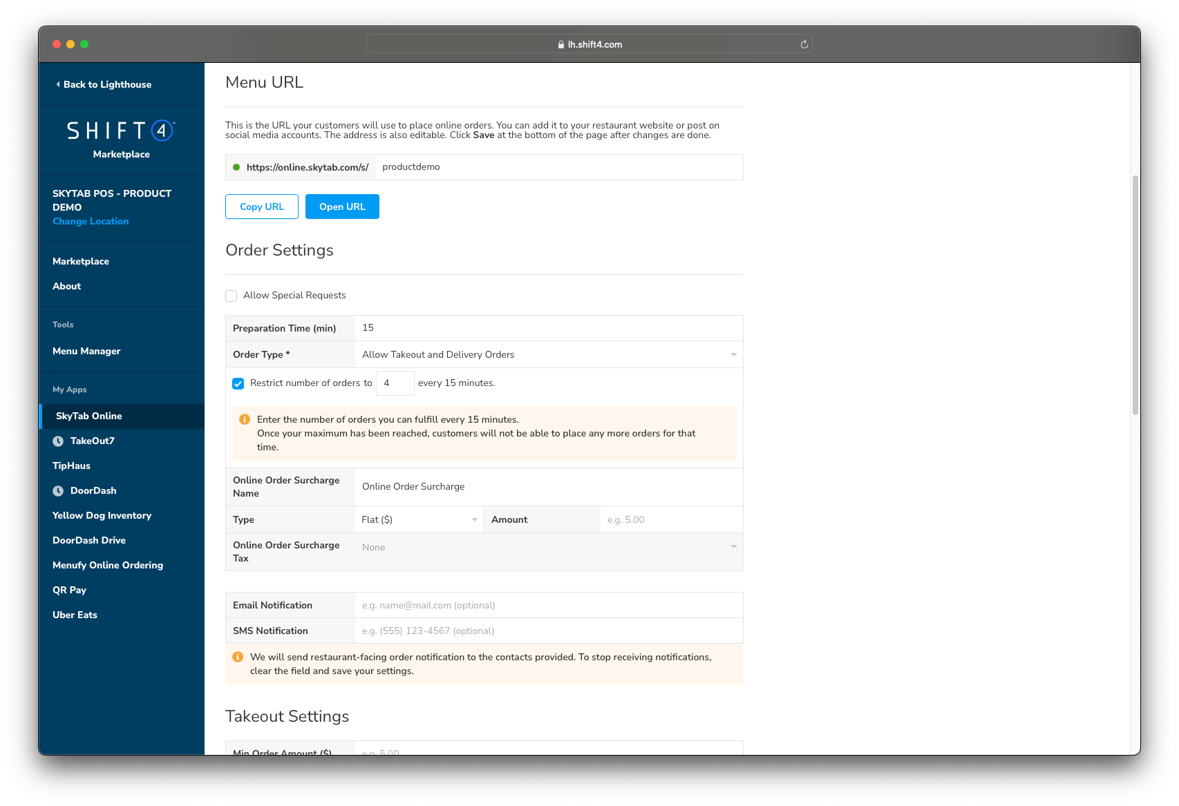Click Copy URL button
This screenshot has height=806, width=1179.
pos(262,207)
